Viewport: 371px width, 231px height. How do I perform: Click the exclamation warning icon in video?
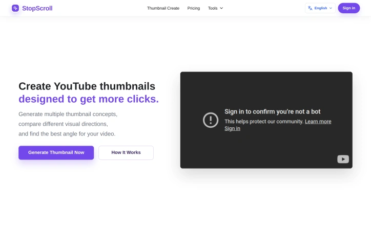(x=211, y=120)
